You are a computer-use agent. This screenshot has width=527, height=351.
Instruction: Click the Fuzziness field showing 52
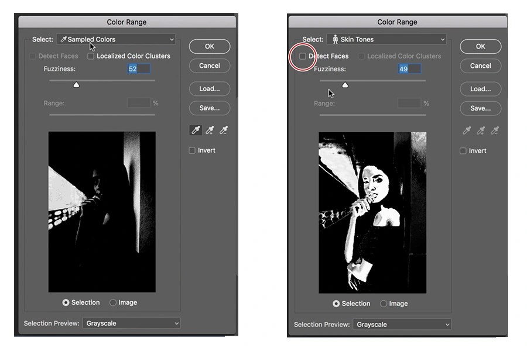pos(139,69)
